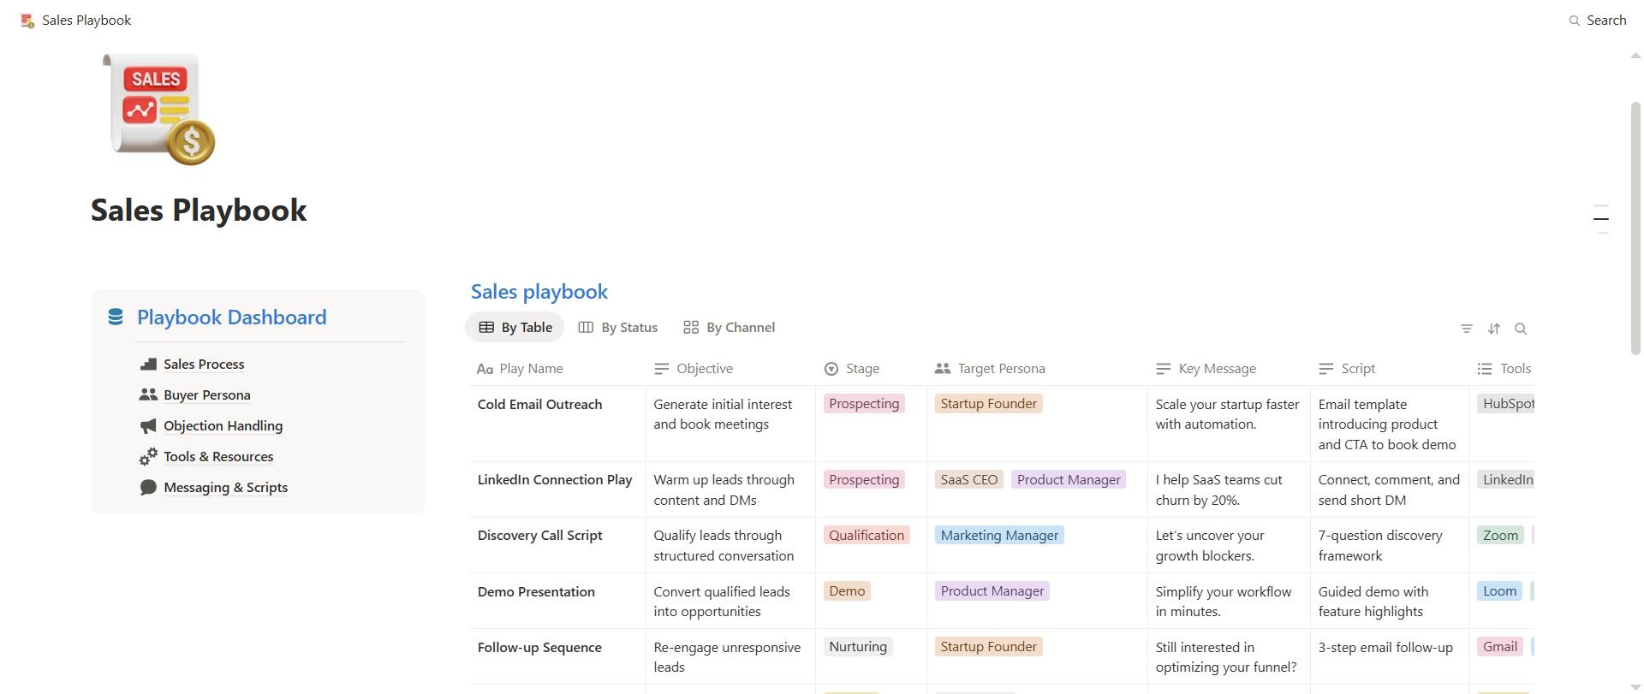Click the vertical page scrollbar thumb

point(1635,228)
